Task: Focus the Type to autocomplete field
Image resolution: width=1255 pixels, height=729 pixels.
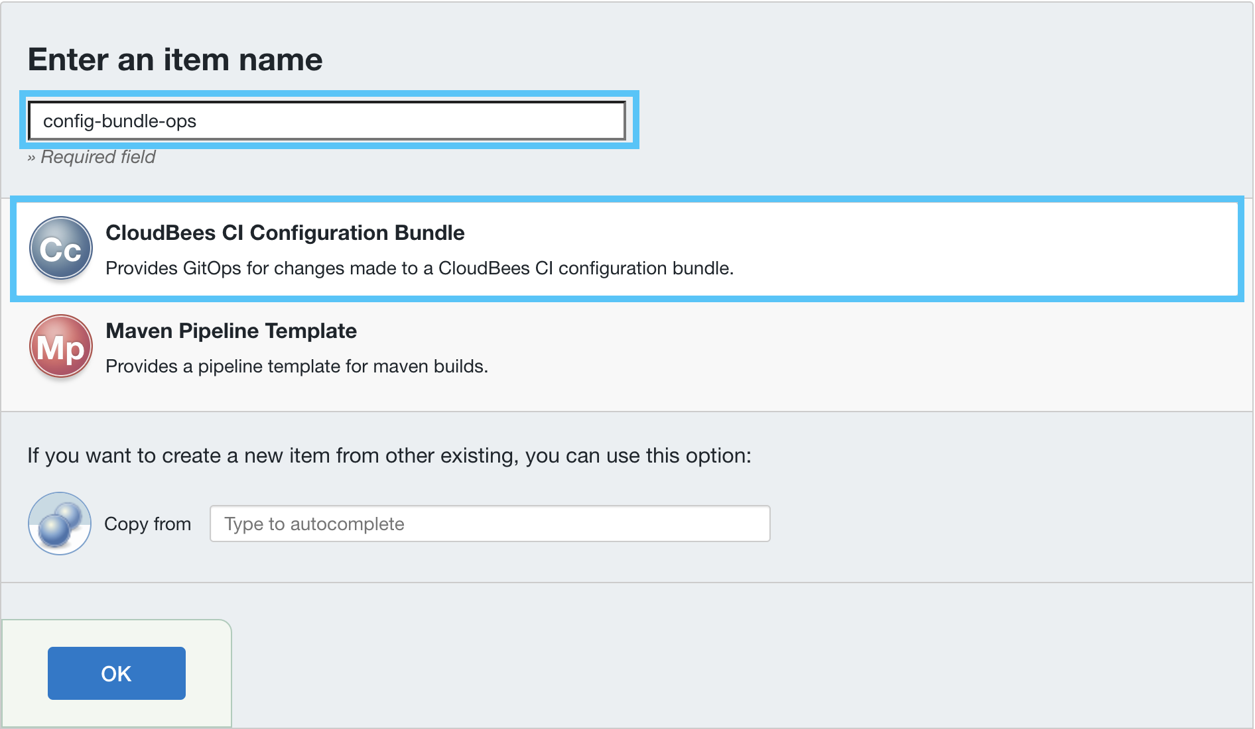Action: click(x=490, y=524)
